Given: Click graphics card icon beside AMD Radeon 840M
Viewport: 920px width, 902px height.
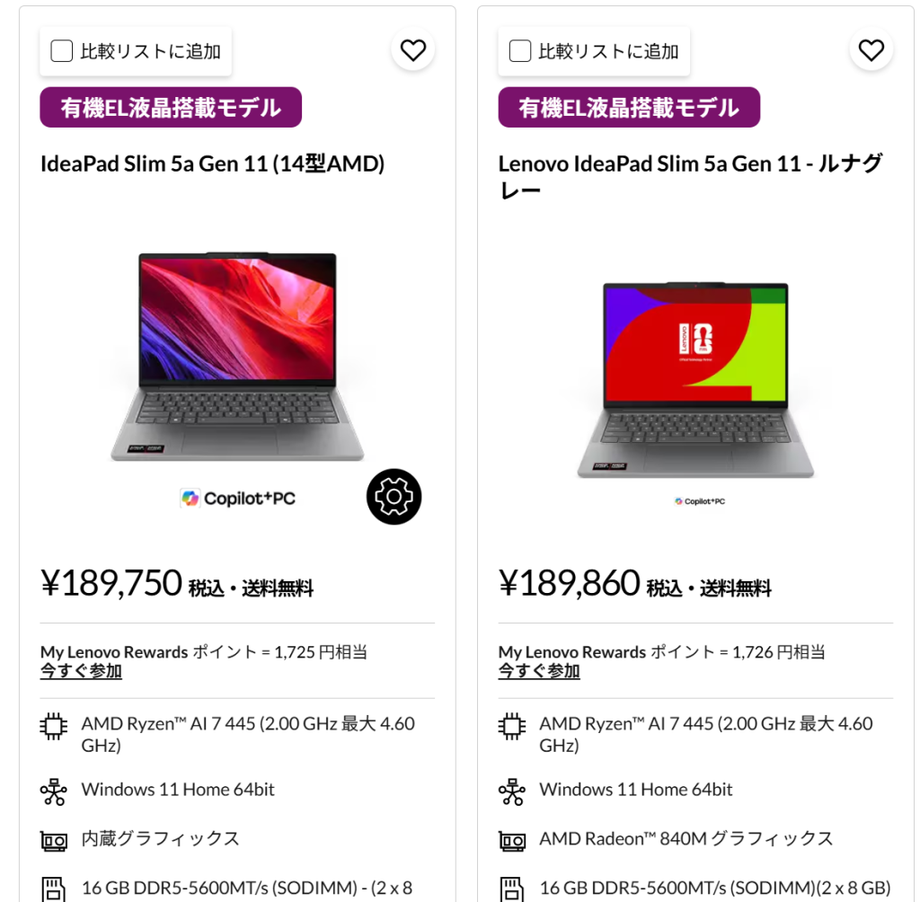Looking at the screenshot, I should coord(512,841).
